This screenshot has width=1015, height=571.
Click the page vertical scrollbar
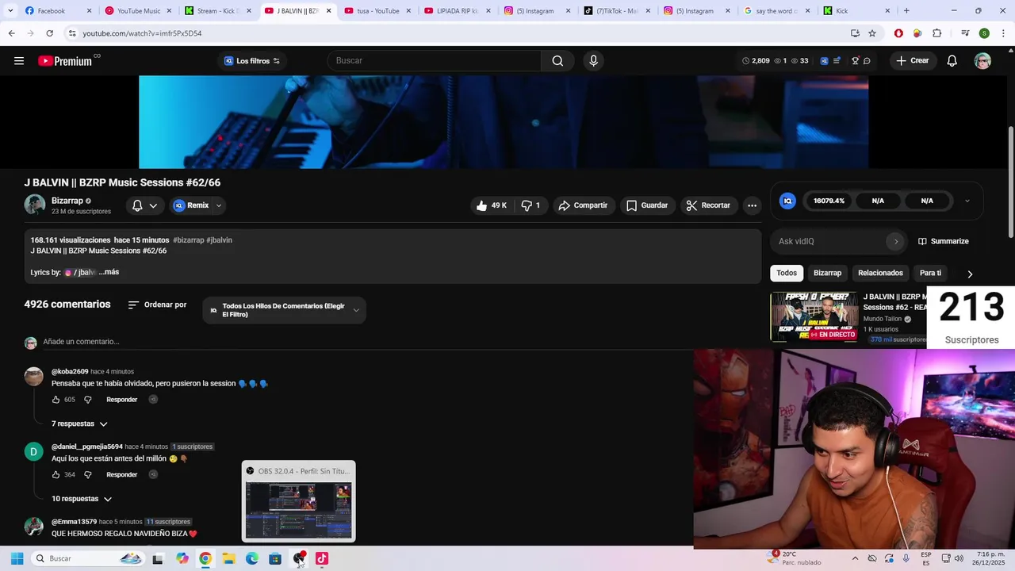(x=1009, y=181)
